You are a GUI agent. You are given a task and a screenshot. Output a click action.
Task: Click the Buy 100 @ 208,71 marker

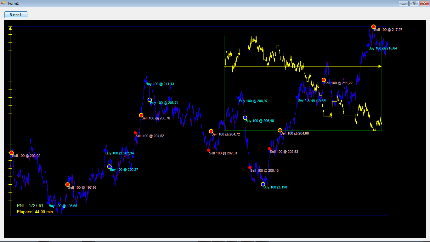[x=150, y=100]
